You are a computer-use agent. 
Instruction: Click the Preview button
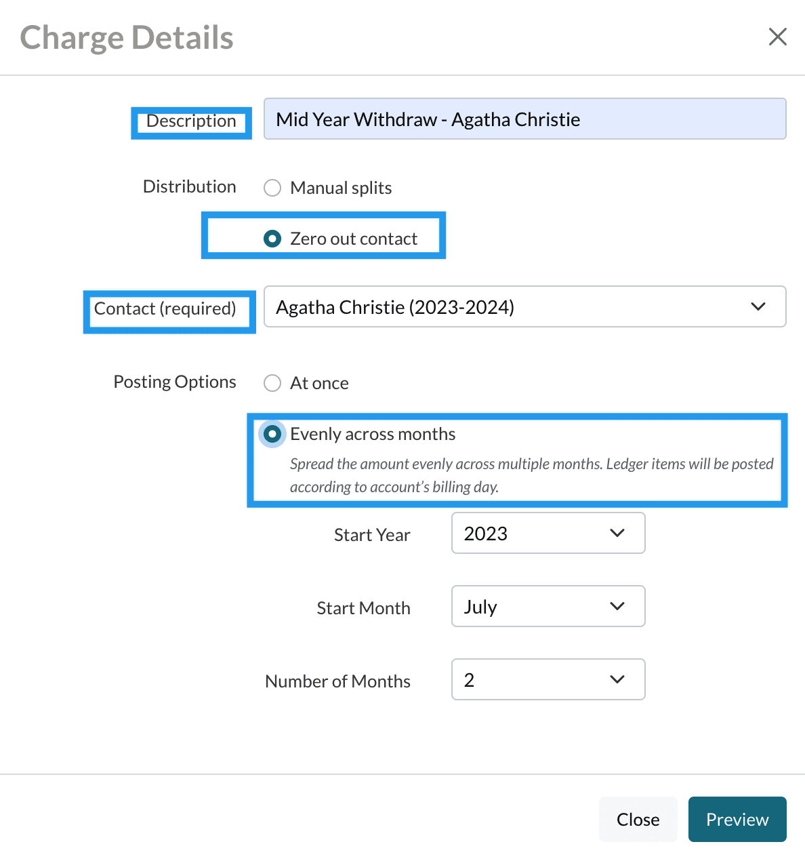click(x=737, y=820)
